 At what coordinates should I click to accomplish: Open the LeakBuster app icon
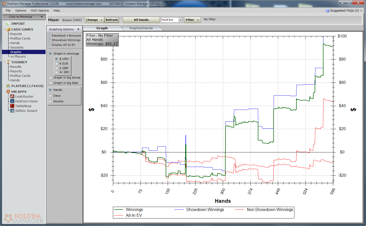tap(12, 96)
